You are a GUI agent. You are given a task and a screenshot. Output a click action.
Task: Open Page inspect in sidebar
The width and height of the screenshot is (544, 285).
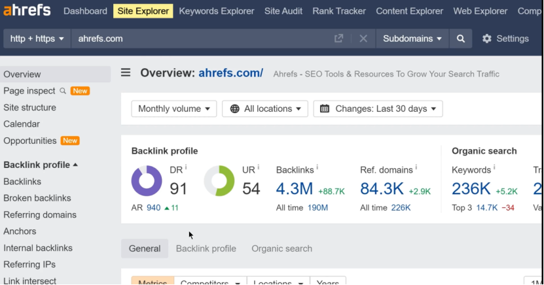pyautogui.click(x=29, y=91)
